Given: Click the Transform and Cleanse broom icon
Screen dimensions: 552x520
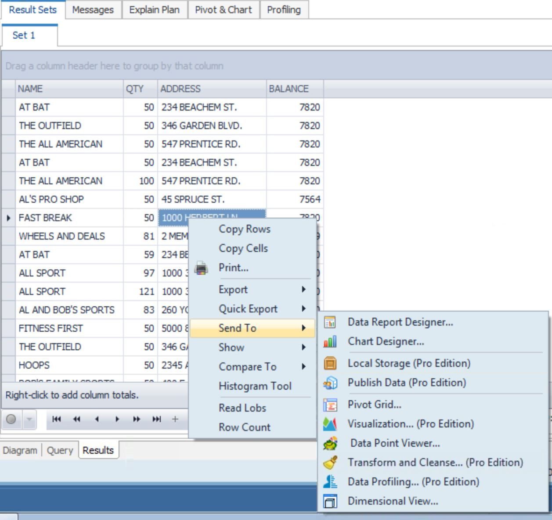Looking at the screenshot, I should 330,463.
